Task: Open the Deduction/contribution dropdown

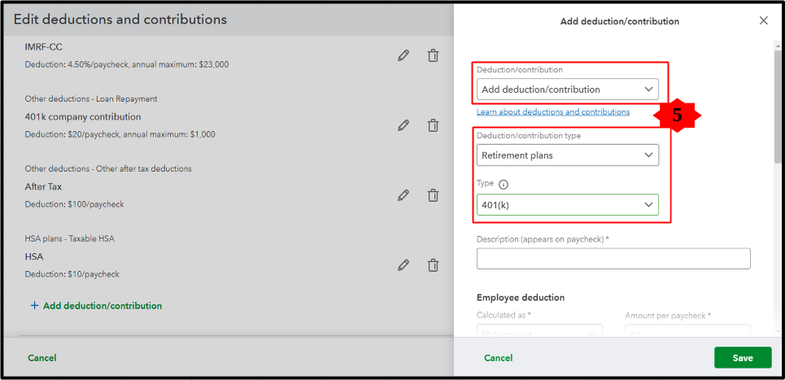Action: [x=567, y=90]
